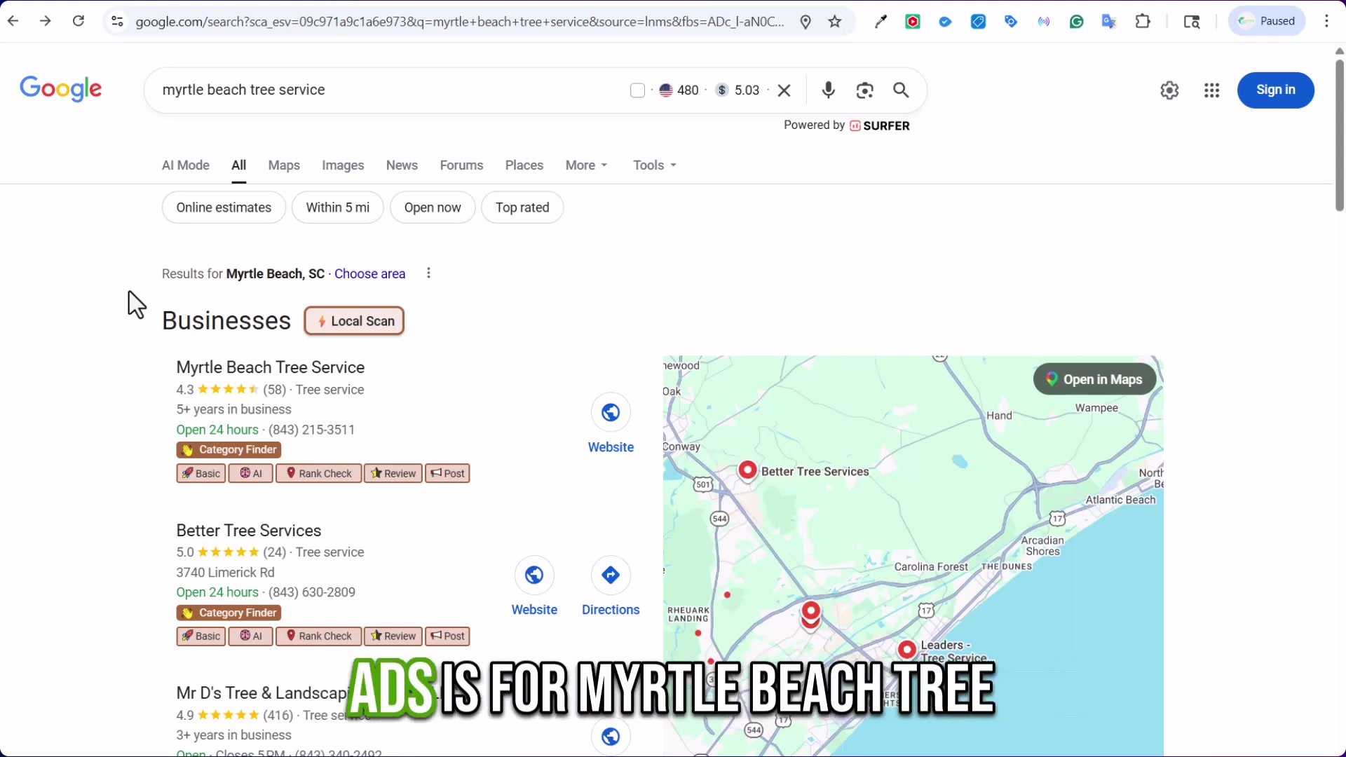Click Basic audit for Better Tree Services
This screenshot has height=757, width=1346.
tap(201, 636)
